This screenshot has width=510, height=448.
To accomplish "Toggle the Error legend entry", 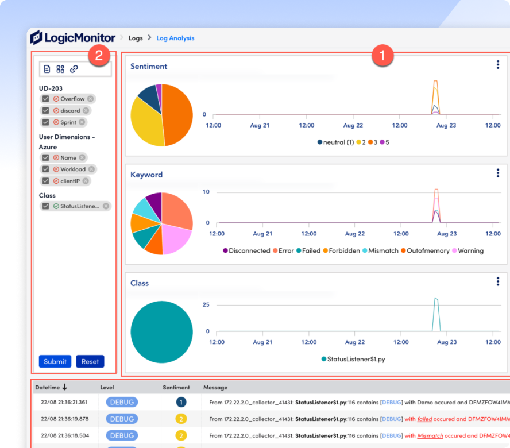I will tap(283, 250).
